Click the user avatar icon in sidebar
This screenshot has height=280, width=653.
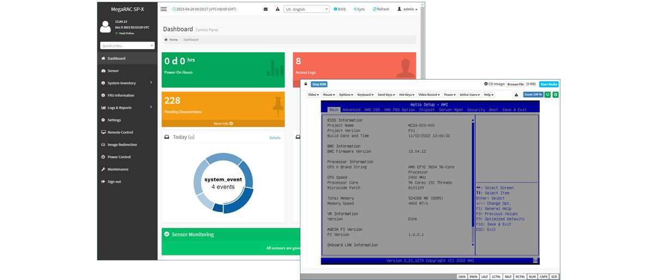tap(106, 27)
